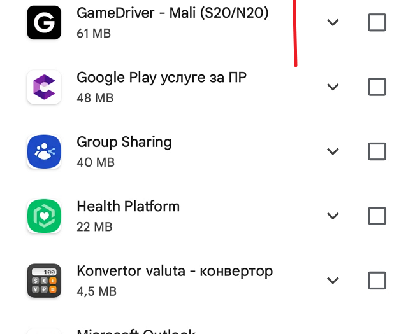Viewport: 413px width, 334px height.
Task: Expand details for GameDriver - Mali
Action: (333, 22)
